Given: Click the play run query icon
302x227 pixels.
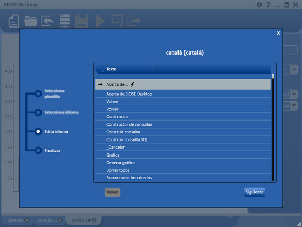Looking at the screenshot, I should click(x=100, y=21).
